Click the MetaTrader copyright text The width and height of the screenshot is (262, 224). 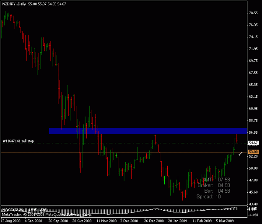pos(47,214)
